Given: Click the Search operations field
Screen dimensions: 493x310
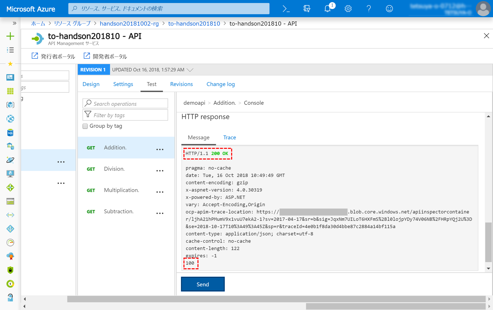Looking at the screenshot, I should pos(125,103).
